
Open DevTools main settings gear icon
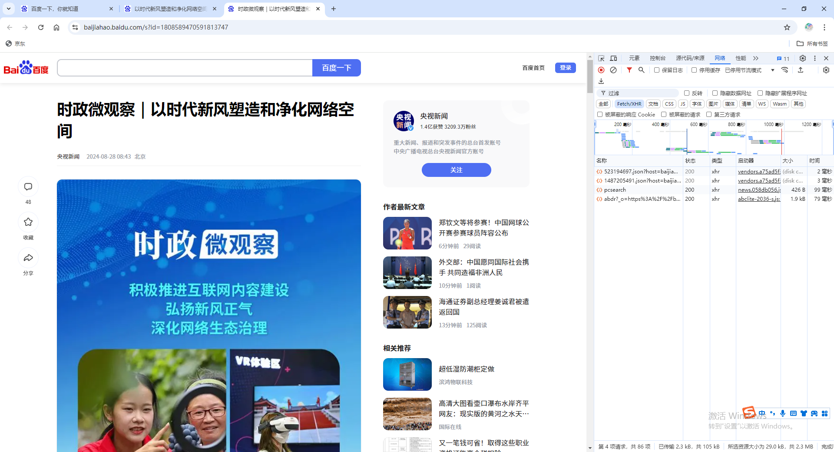coord(803,58)
